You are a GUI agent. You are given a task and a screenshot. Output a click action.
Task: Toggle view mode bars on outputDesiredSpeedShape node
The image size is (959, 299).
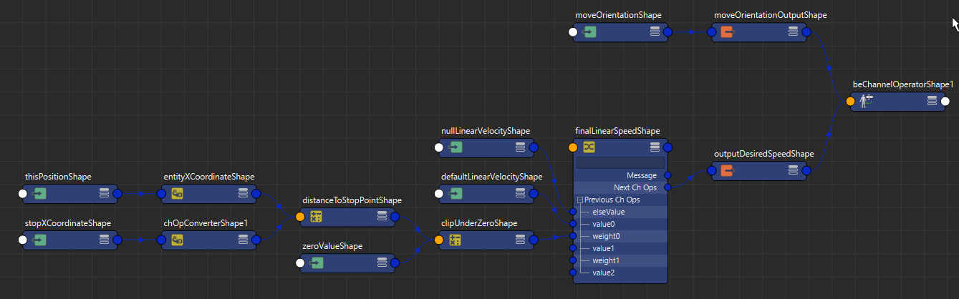point(793,171)
